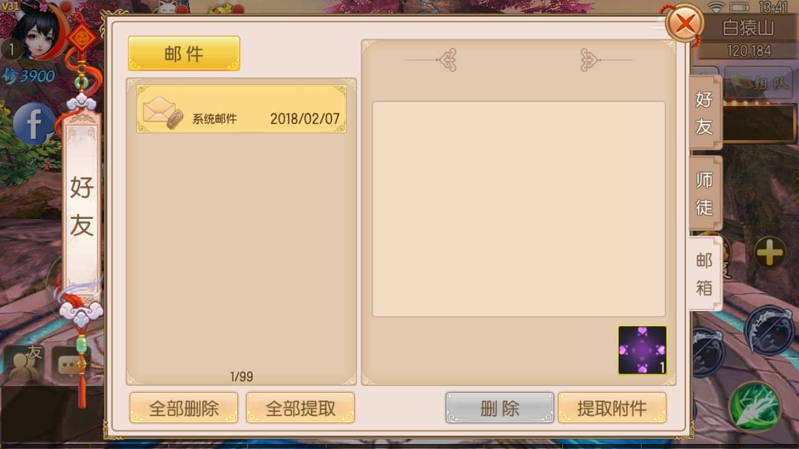Open the Facebook icon
799x449 pixels.
click(x=34, y=123)
